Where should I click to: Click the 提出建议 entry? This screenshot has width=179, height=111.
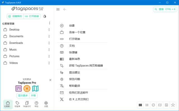[x=82, y=72]
